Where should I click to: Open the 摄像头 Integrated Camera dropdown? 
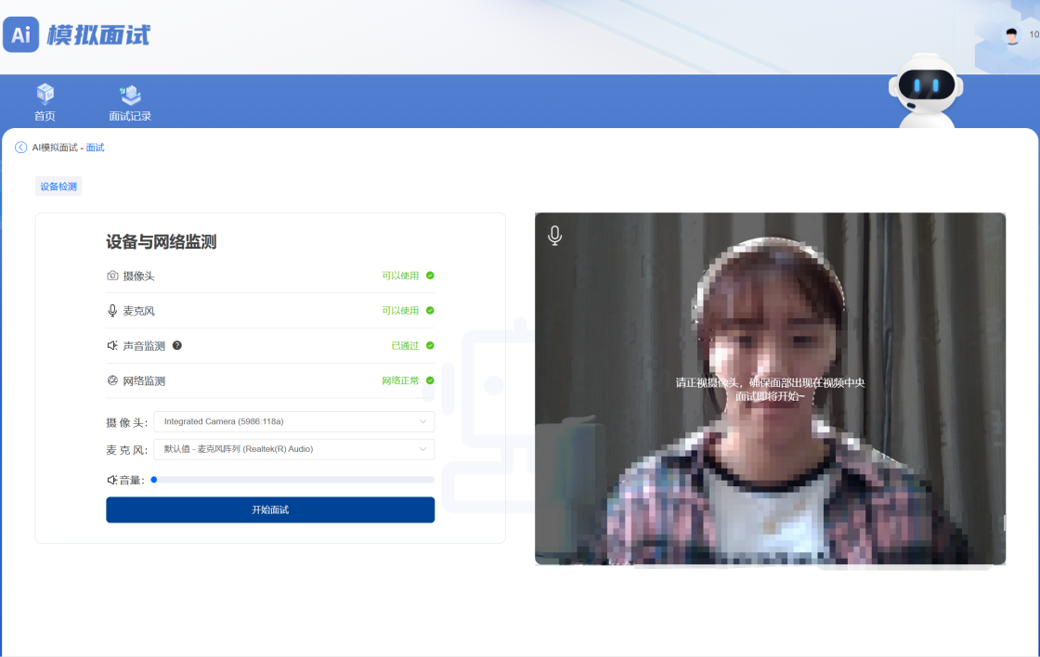click(293, 422)
